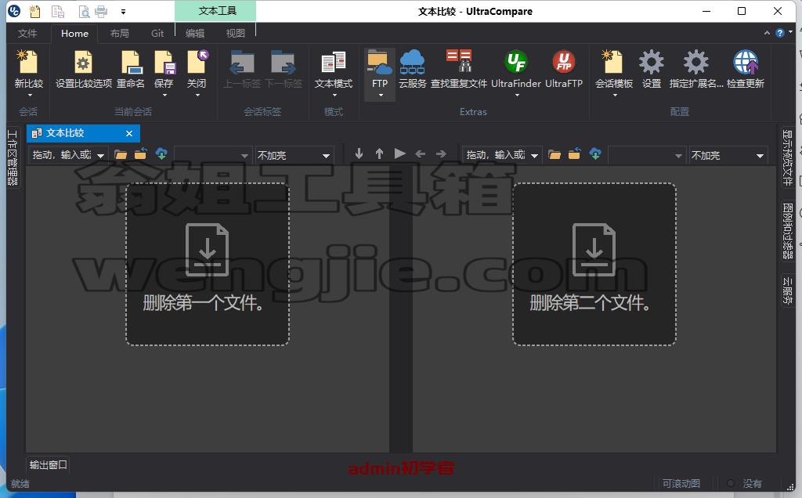Click the right pane file path input
This screenshot has height=498, width=802.
(x=496, y=155)
